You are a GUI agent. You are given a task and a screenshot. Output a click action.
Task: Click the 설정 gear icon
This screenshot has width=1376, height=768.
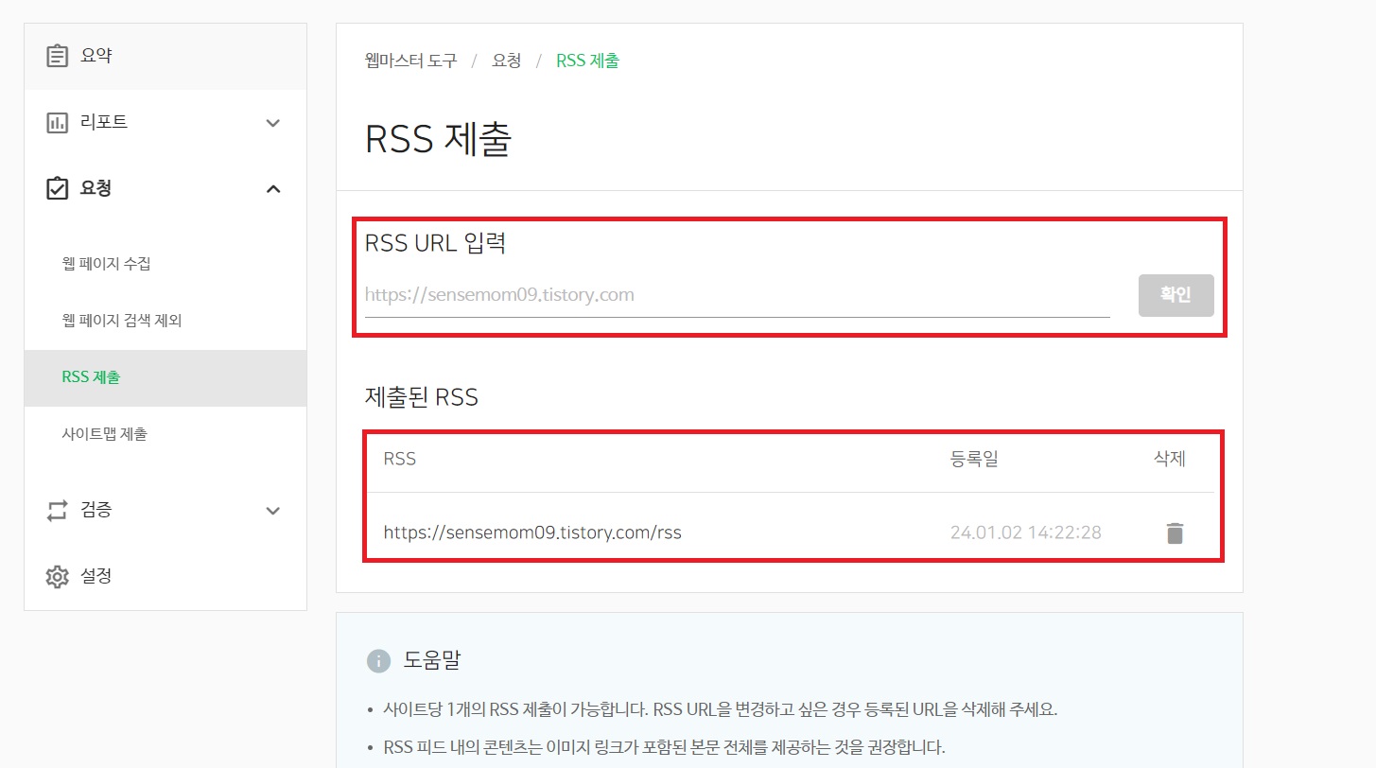[58, 576]
